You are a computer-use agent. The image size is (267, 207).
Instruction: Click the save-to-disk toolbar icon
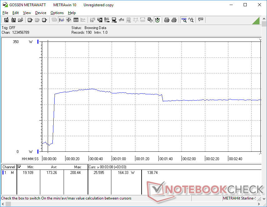[x=6, y=20]
